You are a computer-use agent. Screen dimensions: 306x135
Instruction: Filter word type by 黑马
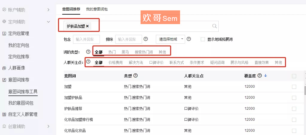pyautogui.click(x=125, y=52)
